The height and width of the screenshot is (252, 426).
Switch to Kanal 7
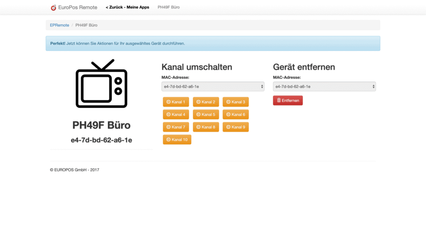click(176, 127)
